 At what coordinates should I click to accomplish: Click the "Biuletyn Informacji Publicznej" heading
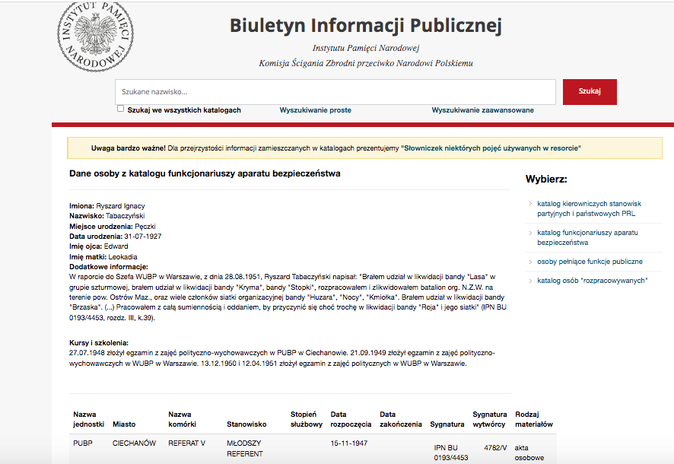pyautogui.click(x=367, y=24)
